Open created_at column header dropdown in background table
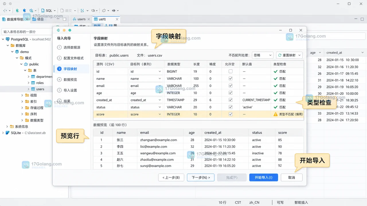The width and height of the screenshot is (367, 206). coord(362,53)
